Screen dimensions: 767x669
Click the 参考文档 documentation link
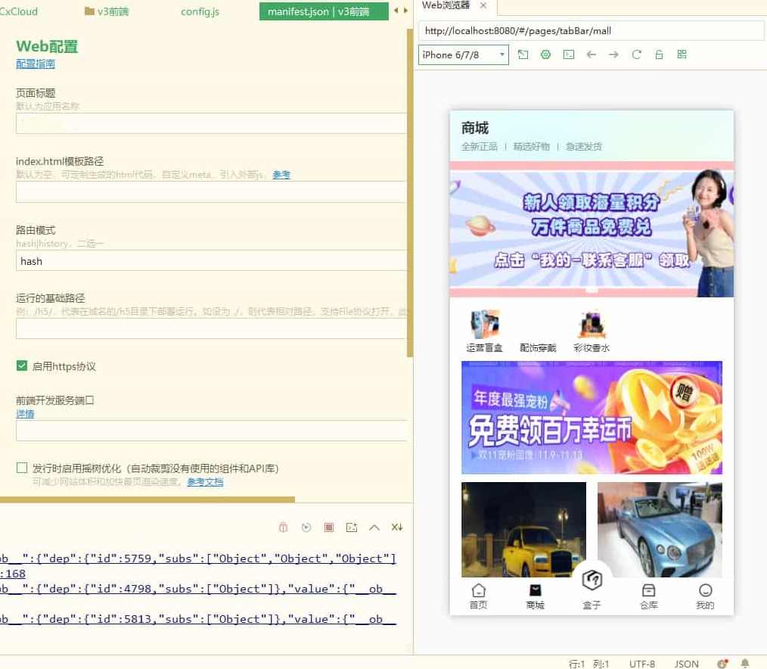(204, 482)
